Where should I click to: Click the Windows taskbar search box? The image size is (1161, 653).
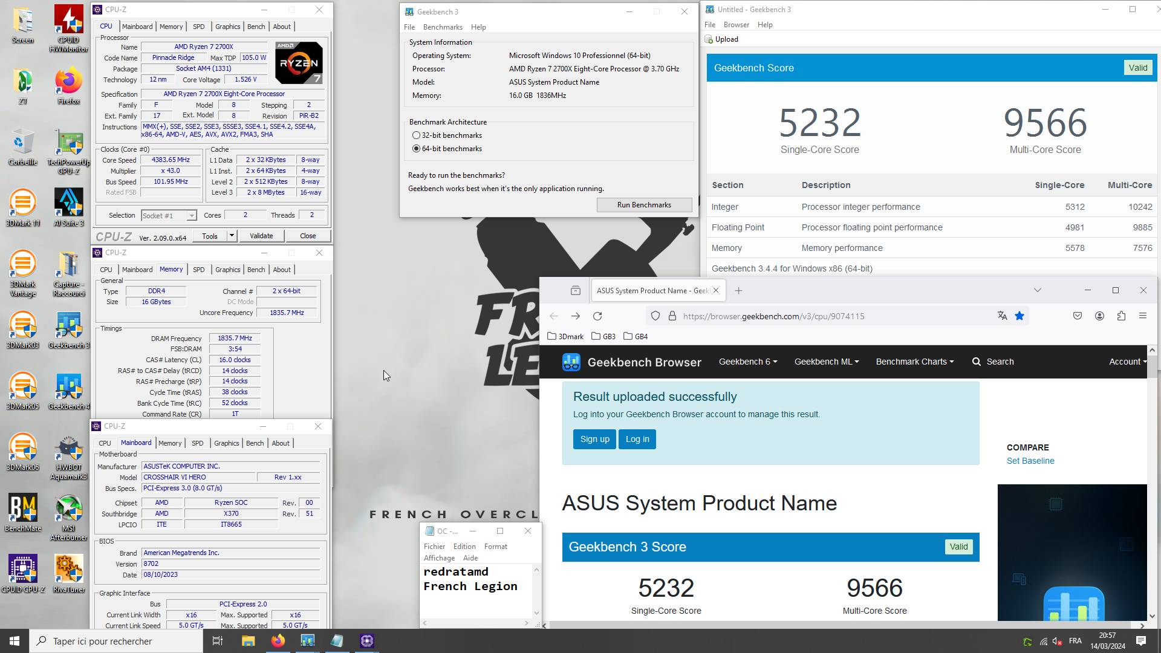116,641
